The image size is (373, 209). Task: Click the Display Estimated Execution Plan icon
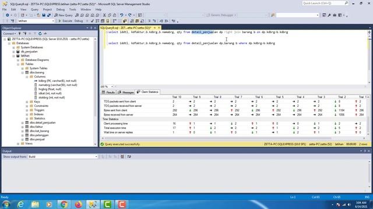click(x=97, y=21)
